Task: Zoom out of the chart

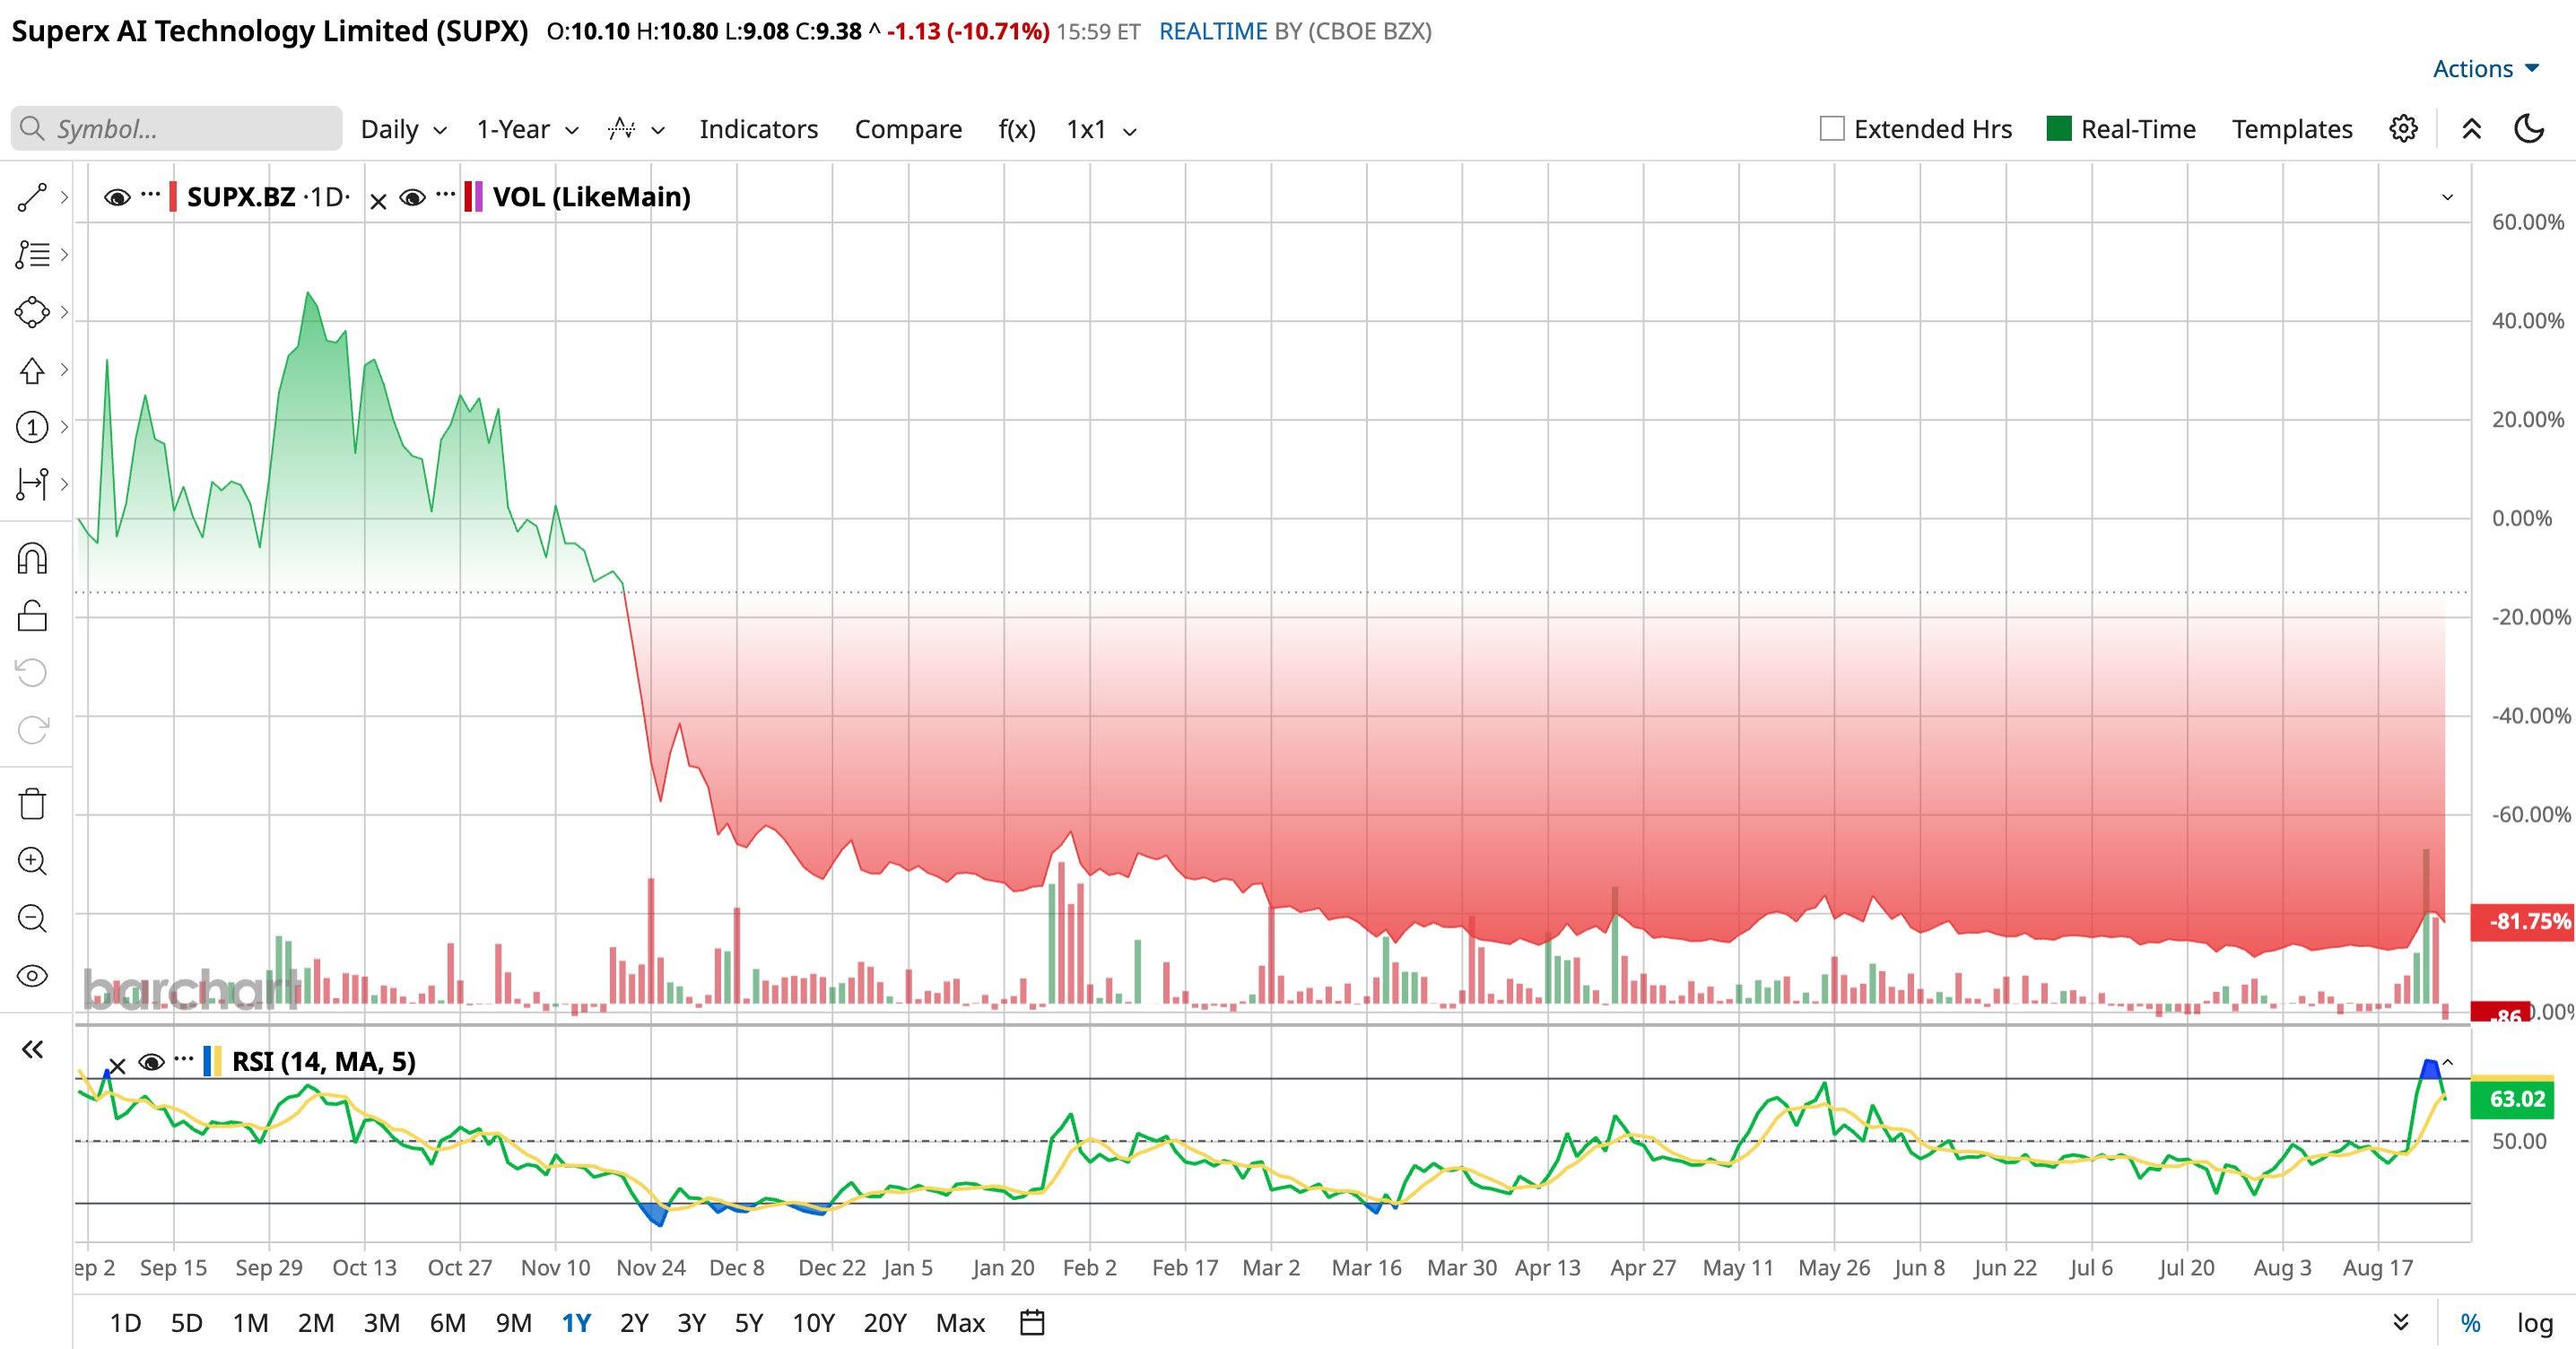Action: click(32, 918)
